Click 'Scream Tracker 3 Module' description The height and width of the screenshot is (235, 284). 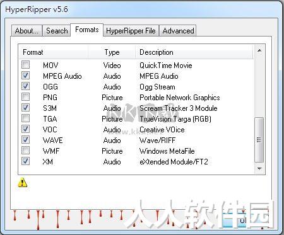click(x=179, y=108)
